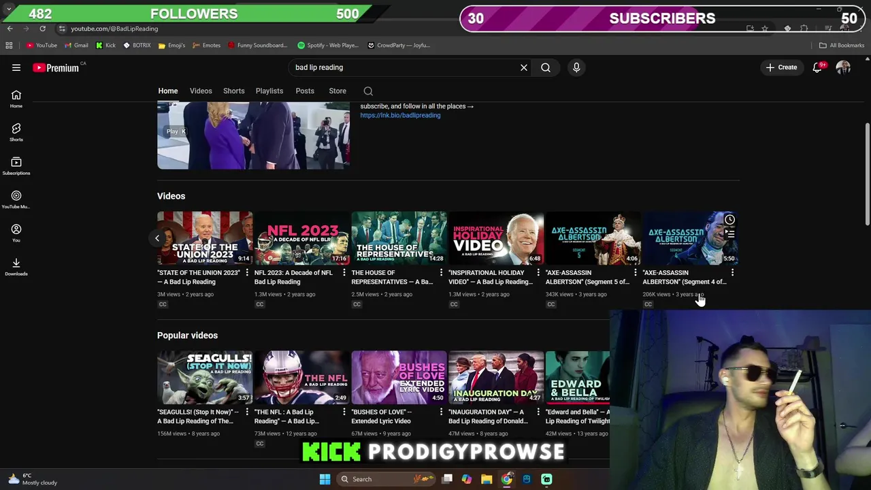Image resolution: width=871 pixels, height=490 pixels.
Task: Click the magnifier search button
Action: 546,67
